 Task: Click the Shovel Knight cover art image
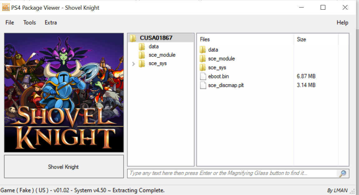click(x=64, y=93)
